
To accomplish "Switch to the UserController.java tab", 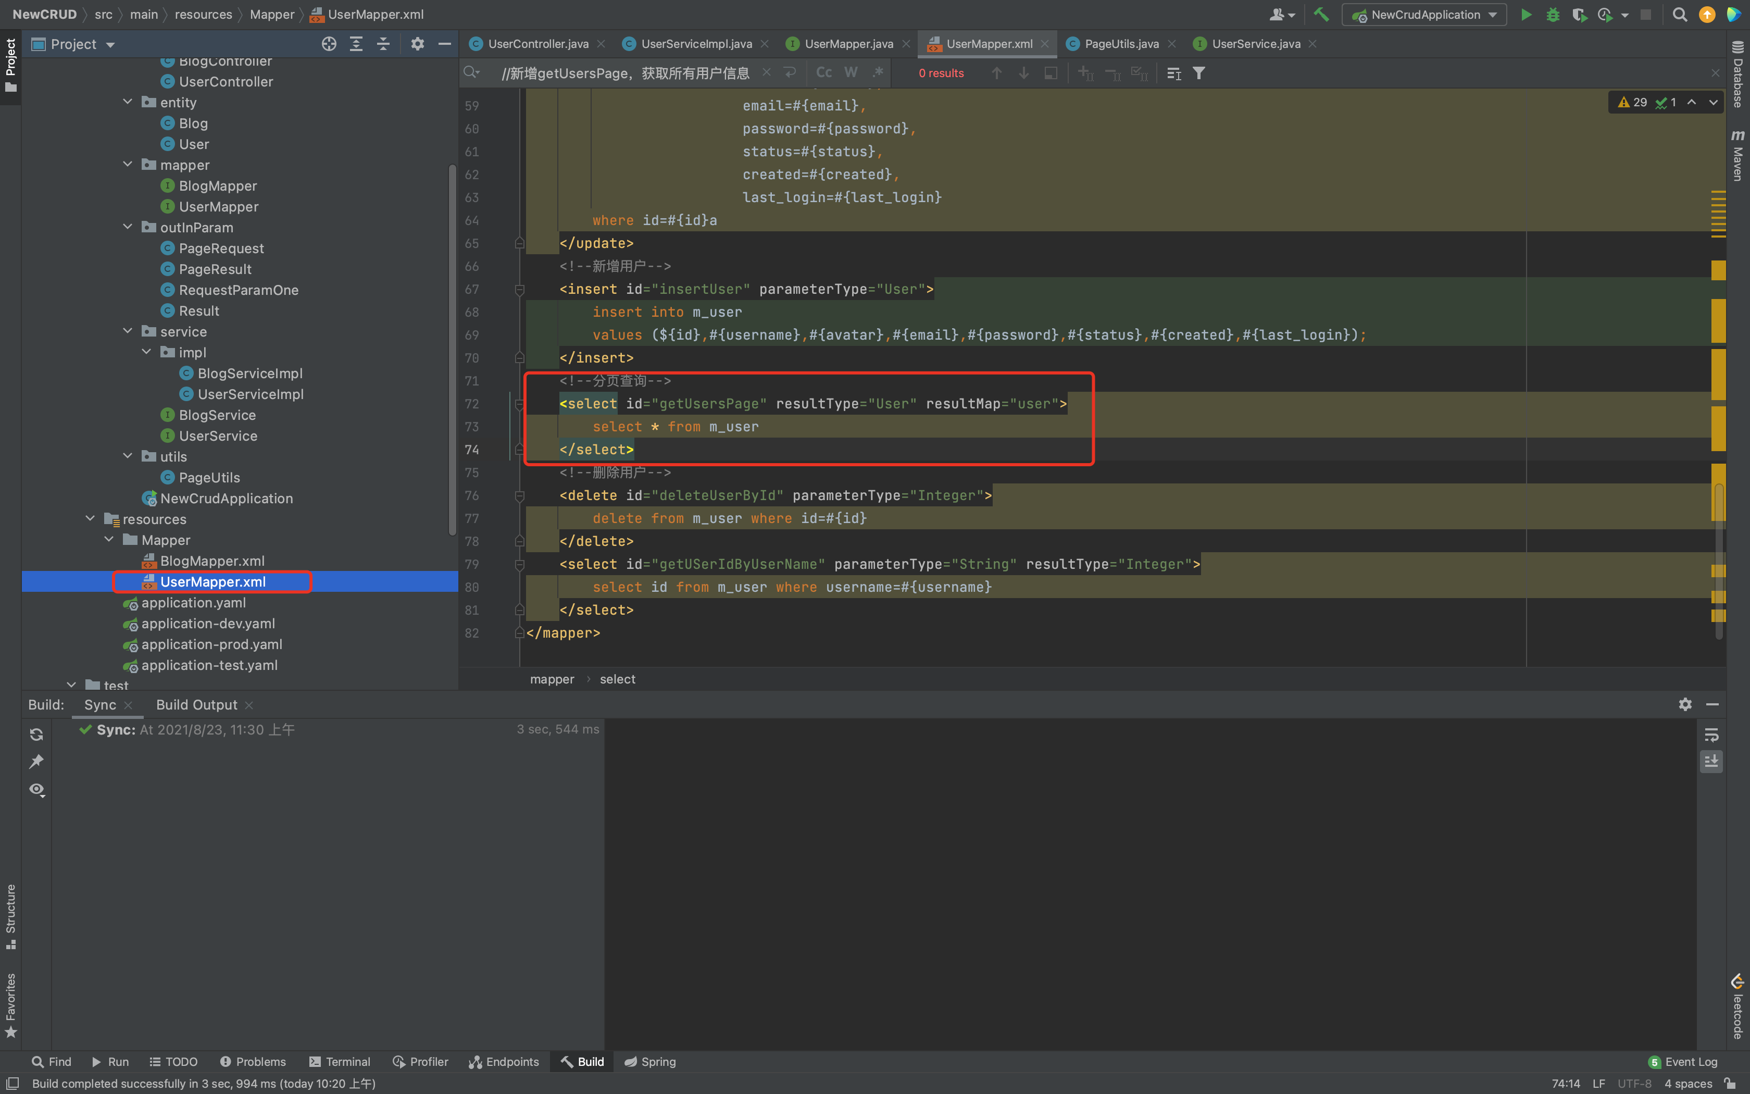I will pyautogui.click(x=537, y=44).
